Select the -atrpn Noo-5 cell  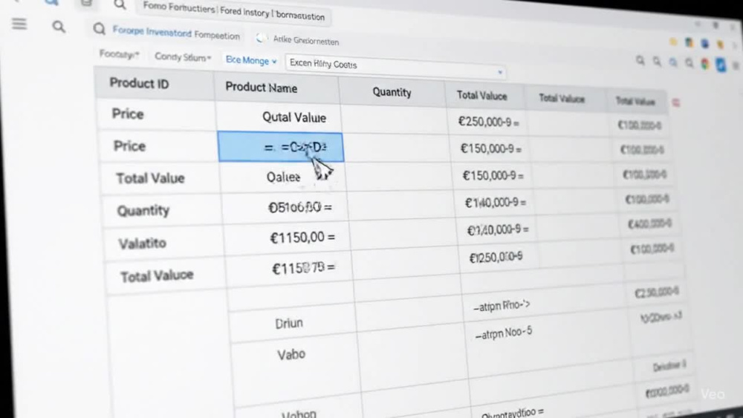503,333
